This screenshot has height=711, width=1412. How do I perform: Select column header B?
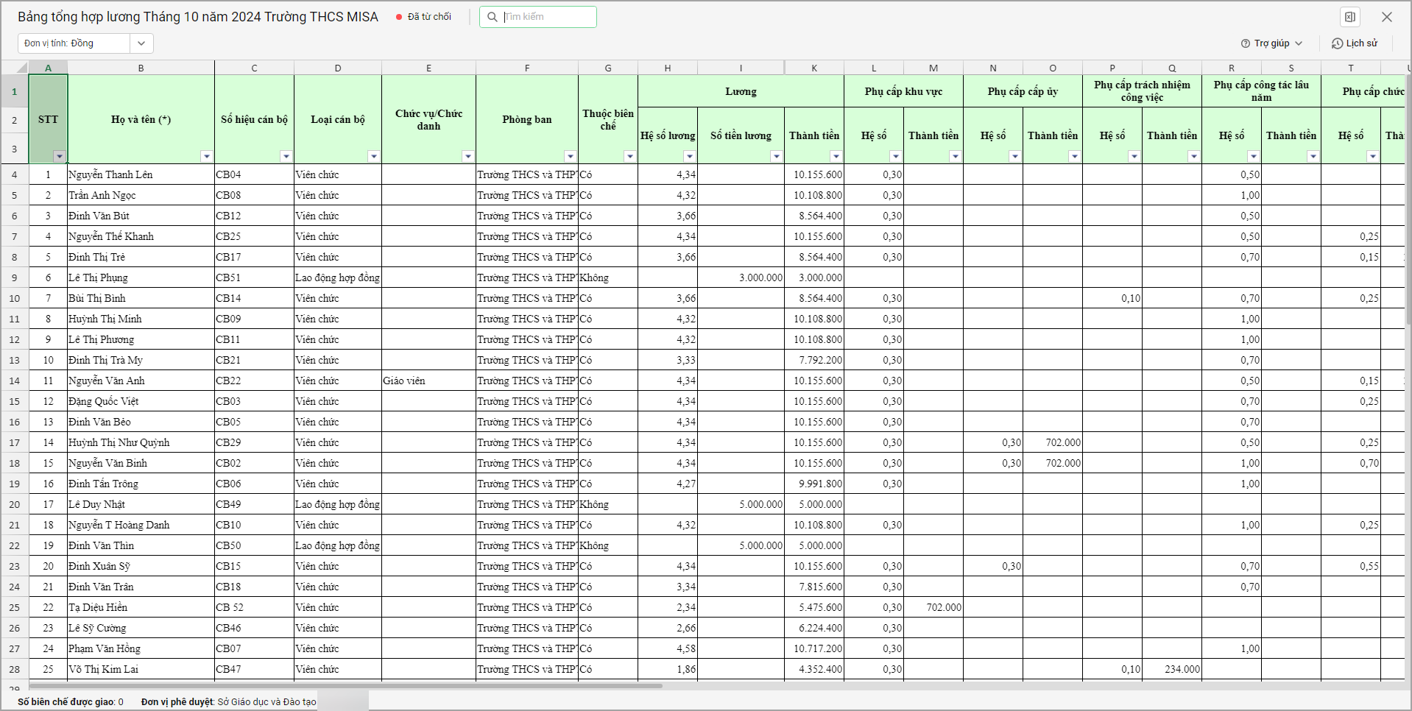(141, 68)
